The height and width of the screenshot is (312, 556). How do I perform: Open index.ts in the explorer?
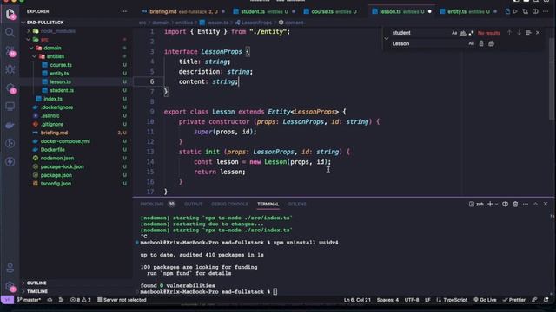tap(53, 99)
